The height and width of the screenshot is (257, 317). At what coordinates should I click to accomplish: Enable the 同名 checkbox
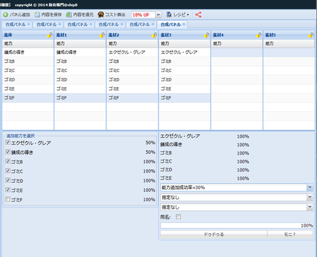tap(178, 217)
